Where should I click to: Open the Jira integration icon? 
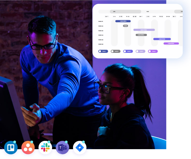tap(80, 147)
